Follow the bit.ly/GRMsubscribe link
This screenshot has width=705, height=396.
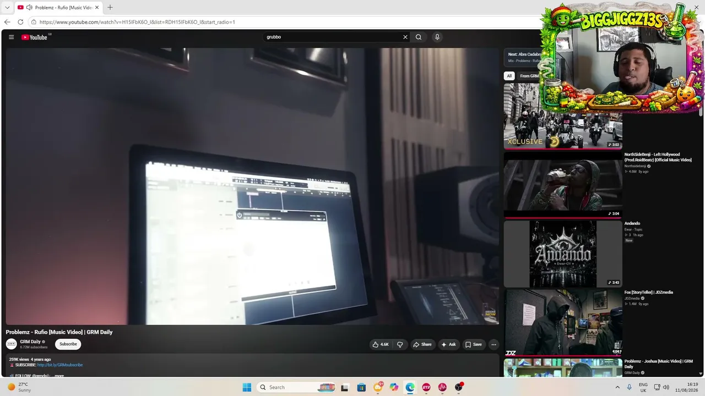[60, 365]
